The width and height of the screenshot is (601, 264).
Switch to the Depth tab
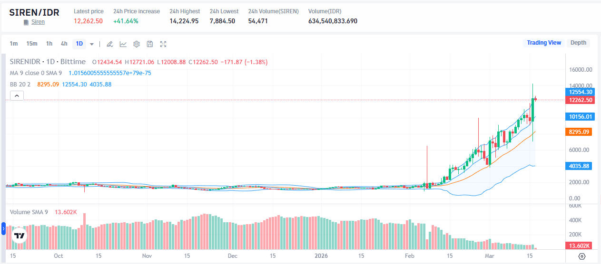[x=578, y=43]
